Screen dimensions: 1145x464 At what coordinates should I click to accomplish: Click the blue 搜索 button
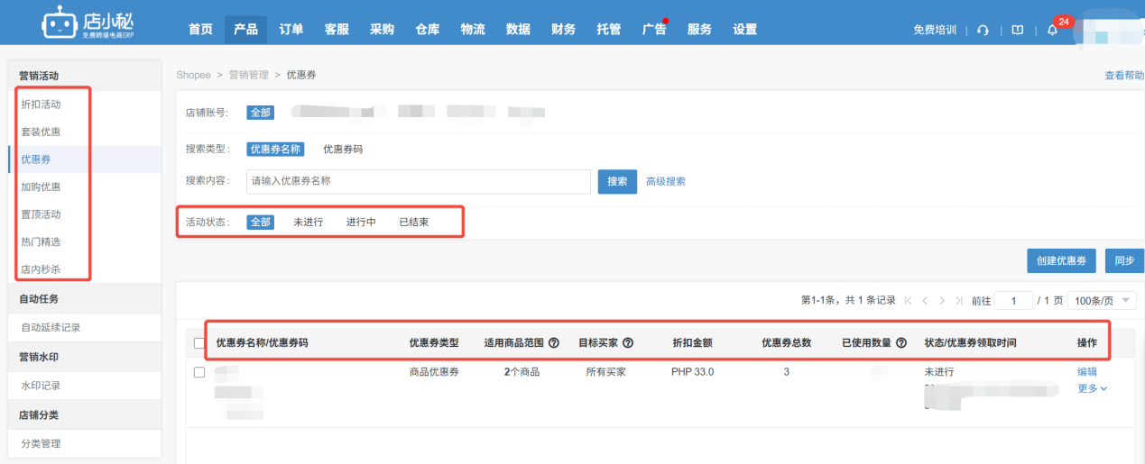(617, 181)
